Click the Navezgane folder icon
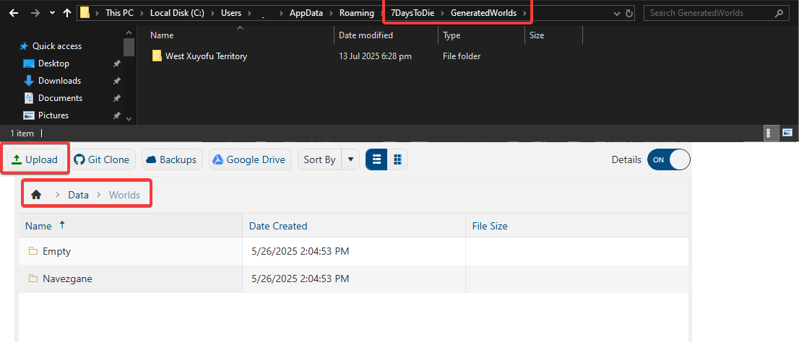The image size is (799, 342). (33, 279)
